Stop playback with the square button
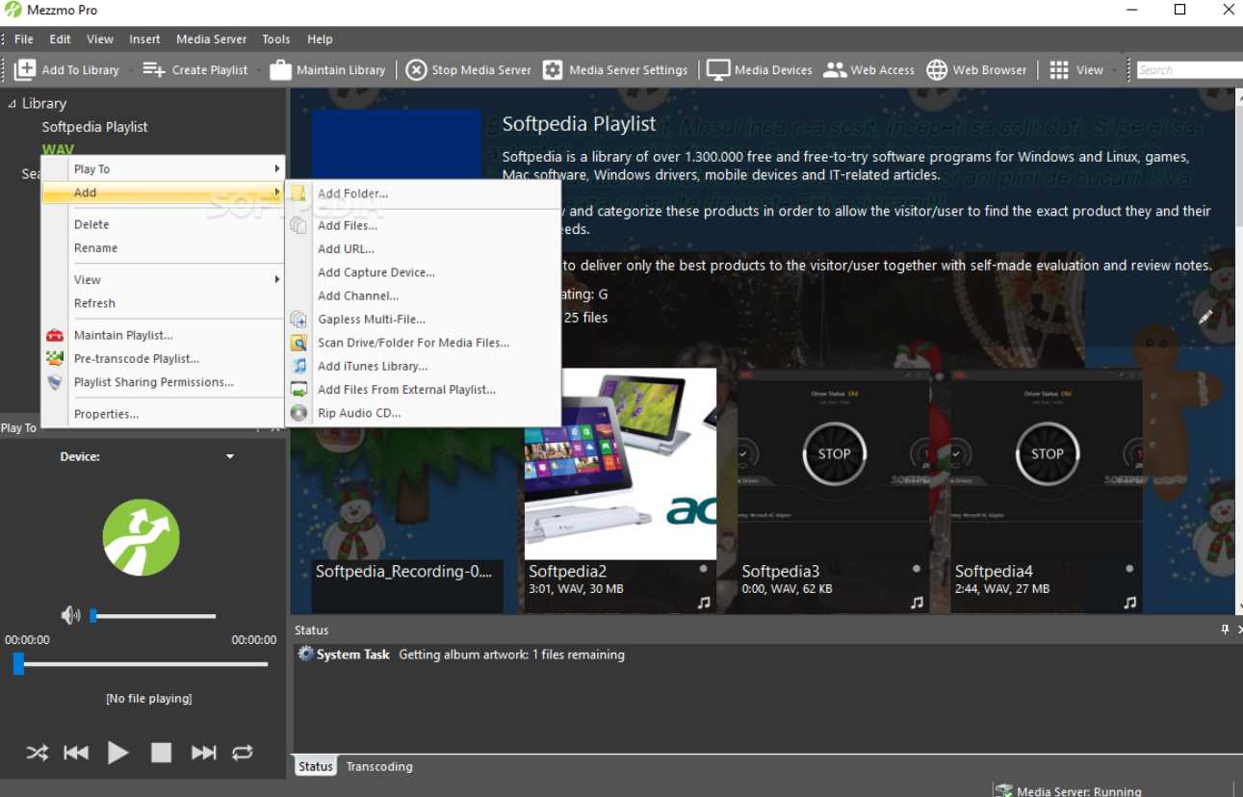This screenshot has height=797, width=1243. [161, 753]
